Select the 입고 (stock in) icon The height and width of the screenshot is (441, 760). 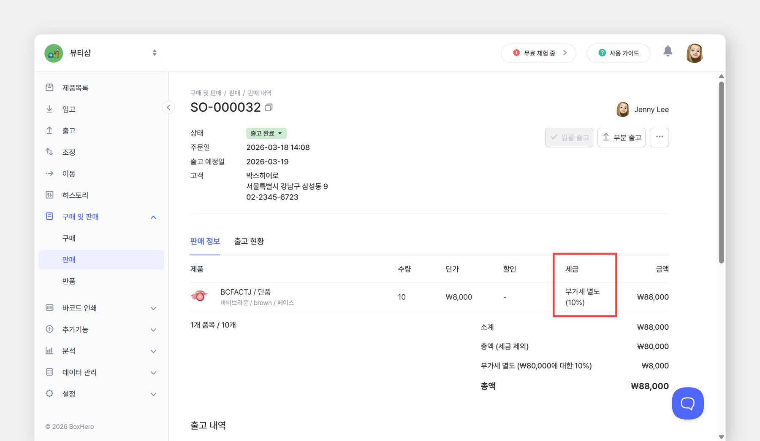[x=49, y=109]
